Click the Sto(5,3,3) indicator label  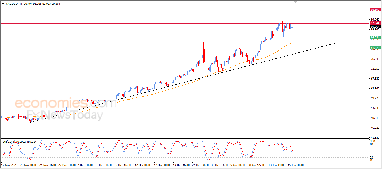(9, 142)
